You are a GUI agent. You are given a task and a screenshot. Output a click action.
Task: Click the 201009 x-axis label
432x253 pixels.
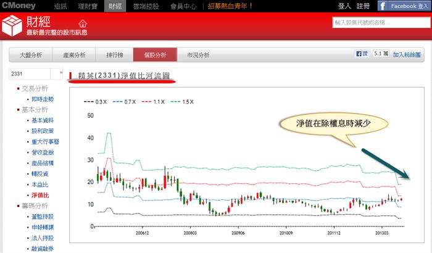(x=286, y=233)
